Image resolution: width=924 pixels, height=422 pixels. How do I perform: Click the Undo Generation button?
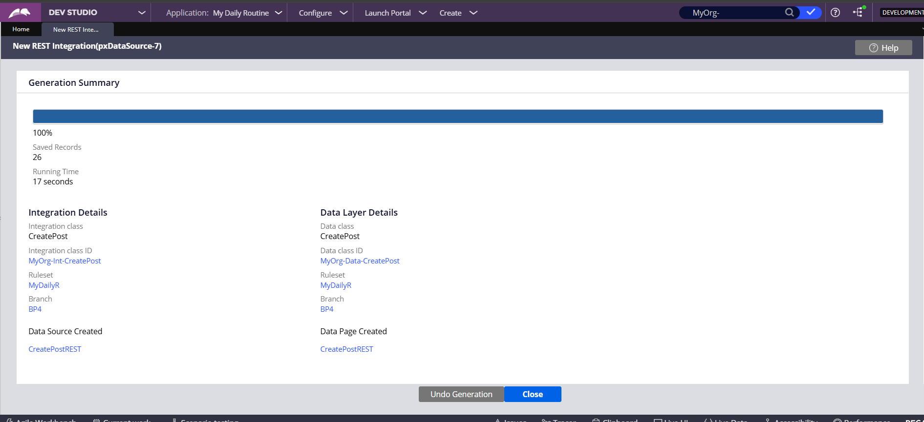(x=461, y=394)
